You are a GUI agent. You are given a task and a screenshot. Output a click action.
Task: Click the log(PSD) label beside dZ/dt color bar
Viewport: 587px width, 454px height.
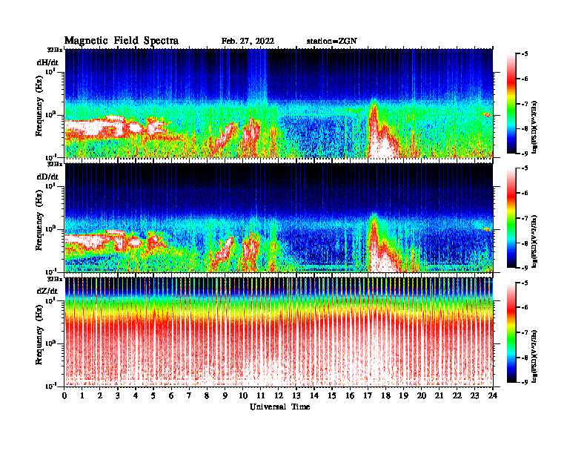535,356
